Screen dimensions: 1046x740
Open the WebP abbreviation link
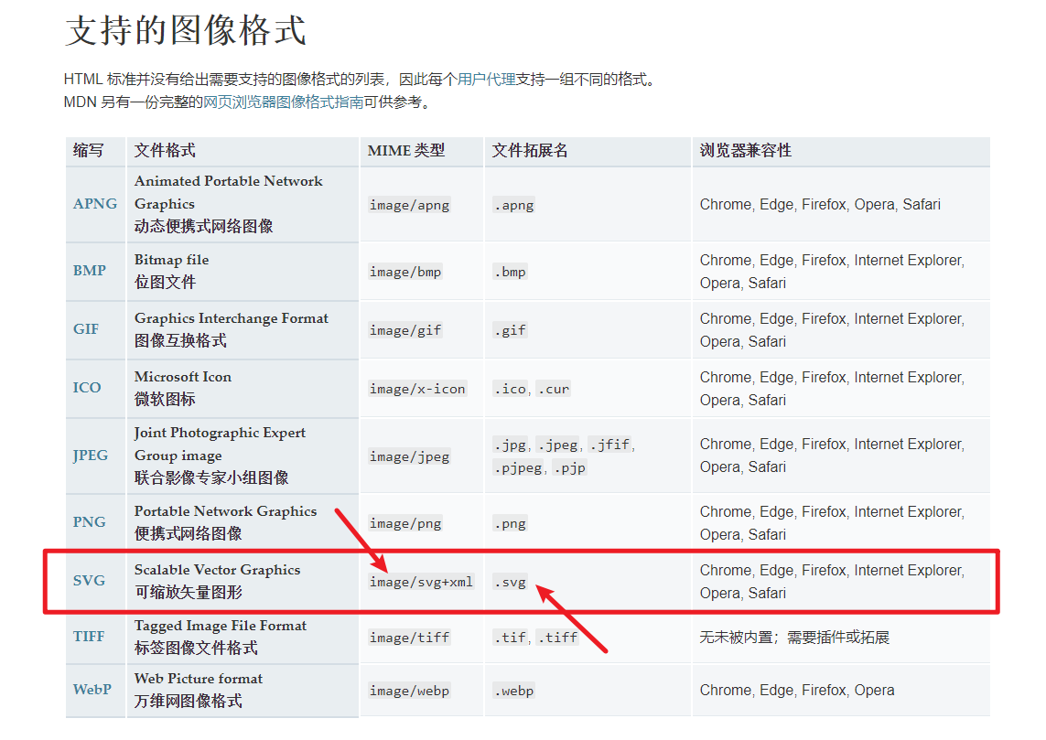coord(92,690)
